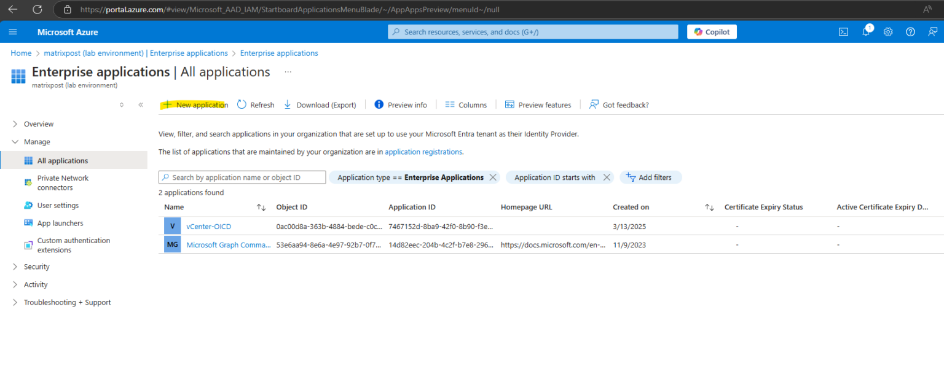Click the Preview features icon
The image size is (944, 374).
click(x=509, y=104)
